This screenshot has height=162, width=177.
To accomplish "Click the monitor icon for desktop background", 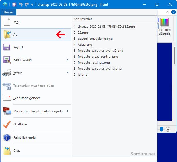I will tap(7, 111).
